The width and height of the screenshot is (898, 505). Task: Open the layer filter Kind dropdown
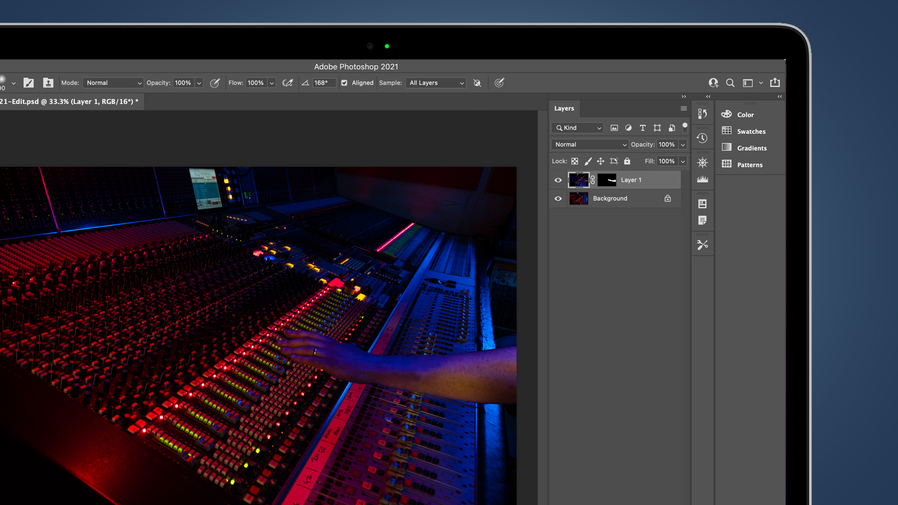577,128
